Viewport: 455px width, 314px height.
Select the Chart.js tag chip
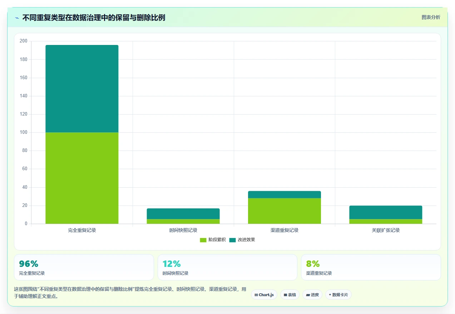(x=264, y=295)
